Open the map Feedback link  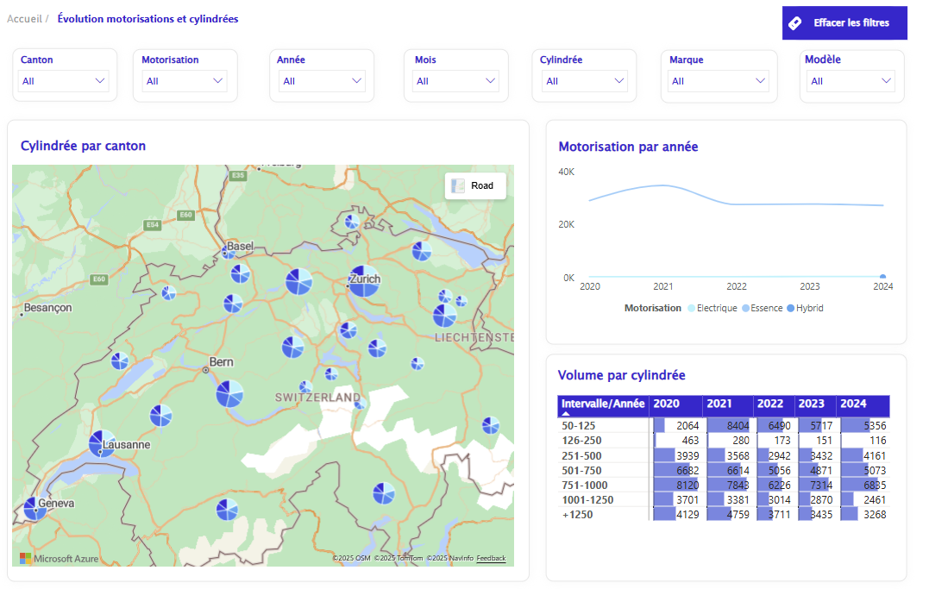pos(491,559)
